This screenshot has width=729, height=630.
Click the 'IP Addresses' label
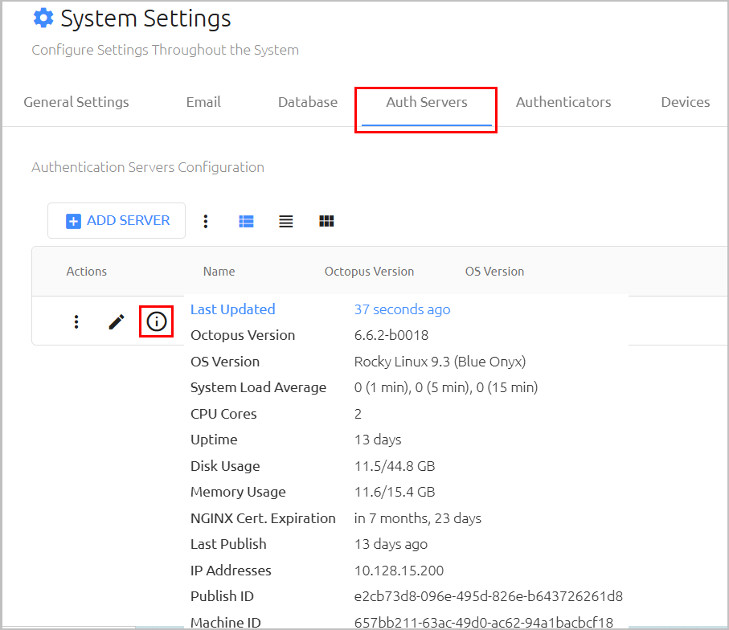click(x=231, y=571)
